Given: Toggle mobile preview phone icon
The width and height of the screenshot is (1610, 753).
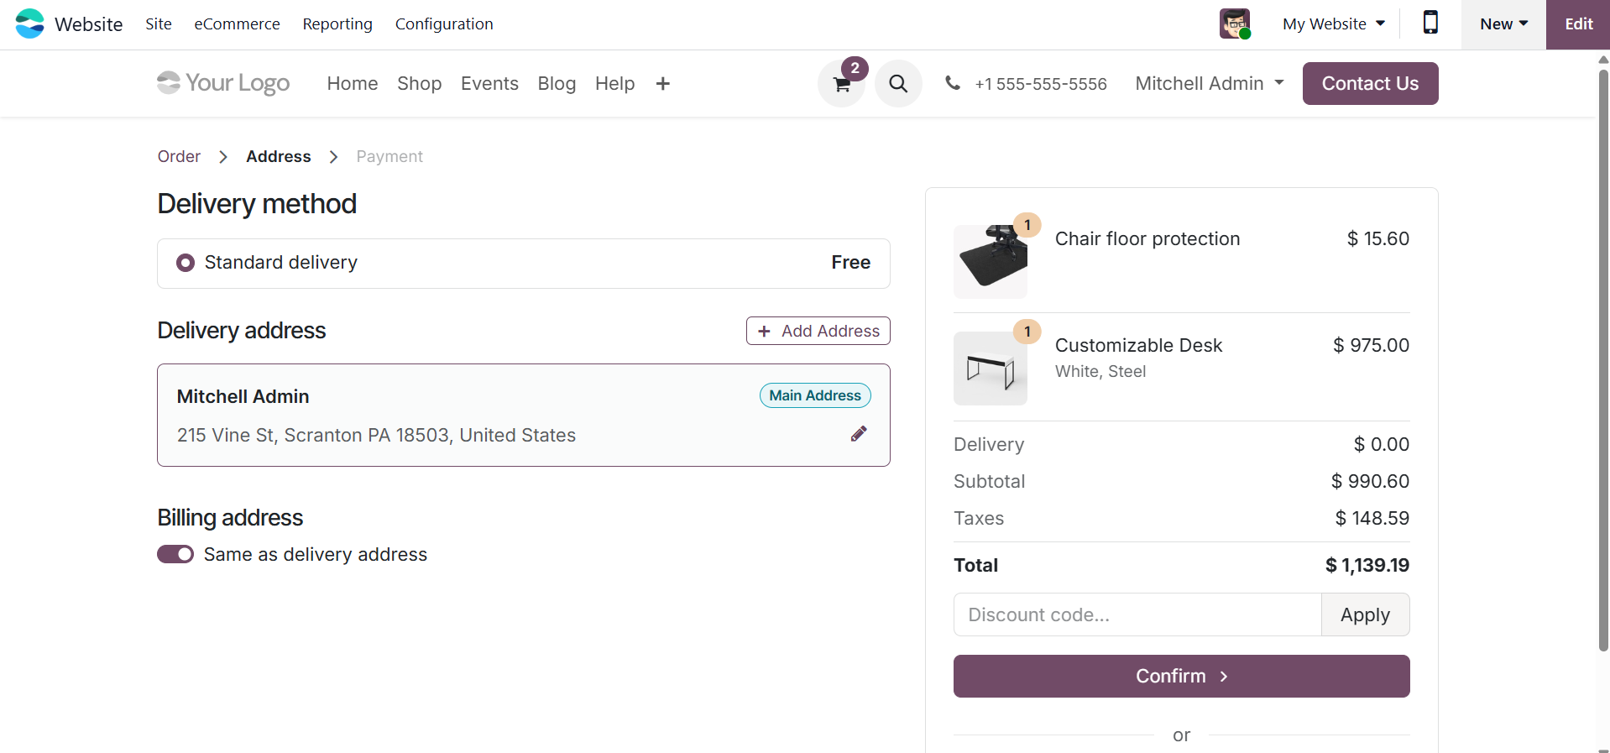Looking at the screenshot, I should 1430,24.
